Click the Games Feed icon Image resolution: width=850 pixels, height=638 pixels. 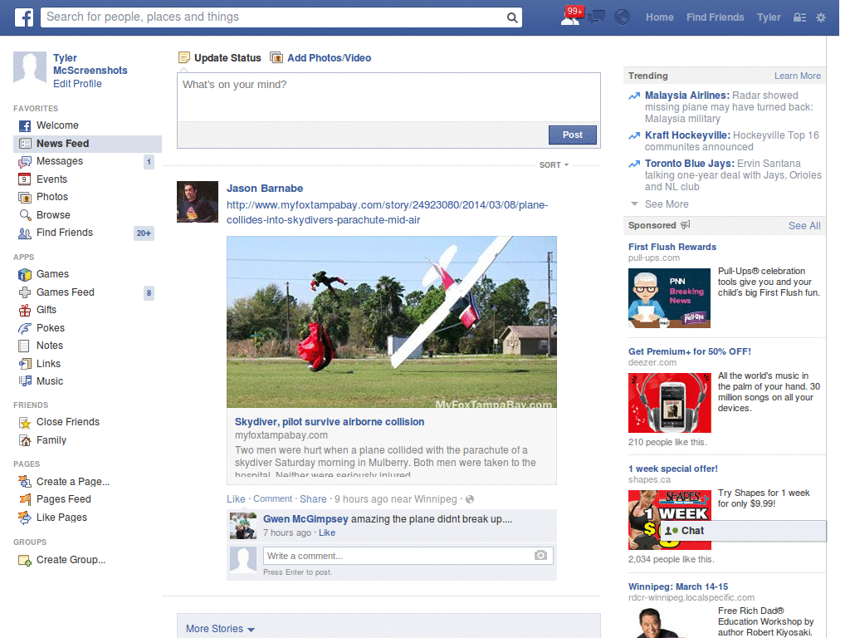point(25,292)
